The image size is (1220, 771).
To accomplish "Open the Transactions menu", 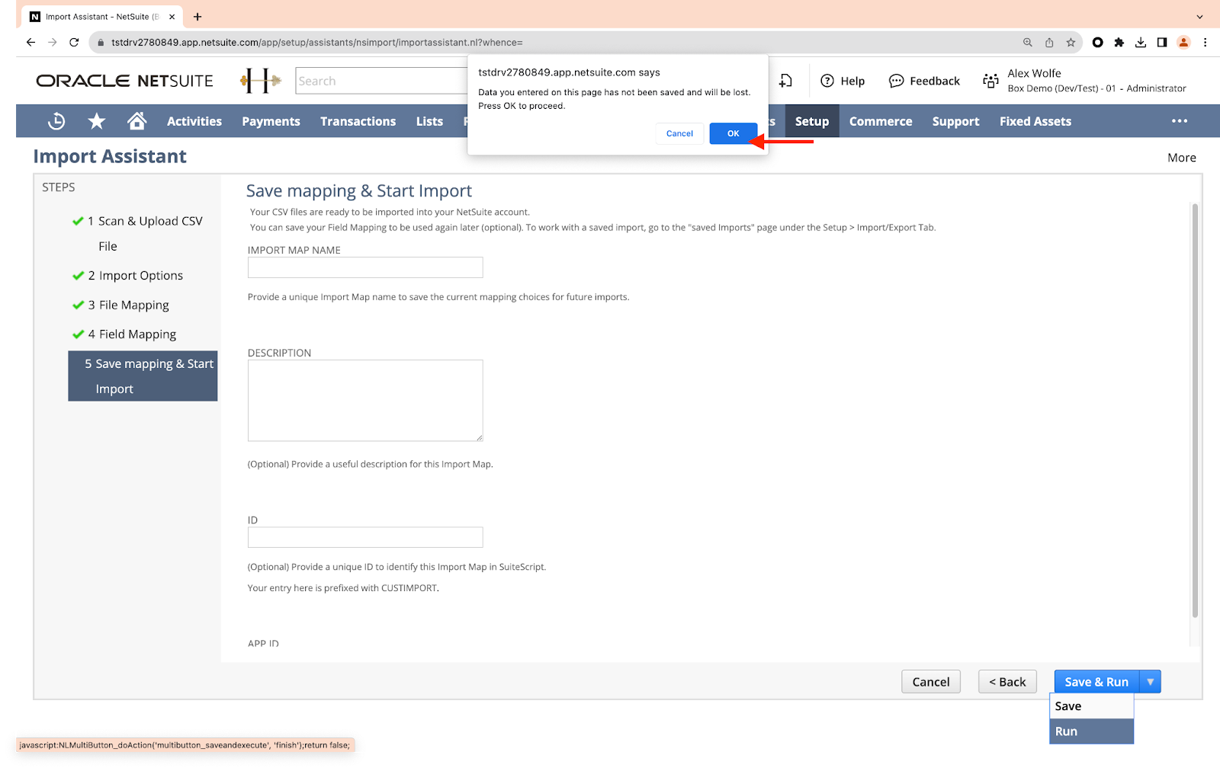I will coord(358,121).
